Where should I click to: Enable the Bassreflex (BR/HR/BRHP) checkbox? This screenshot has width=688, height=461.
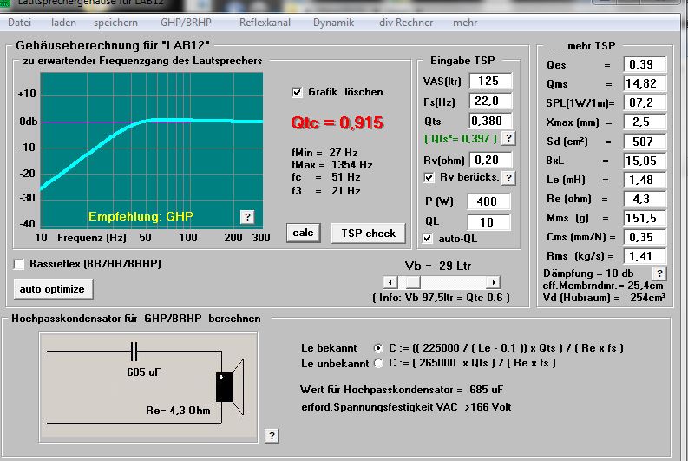(x=20, y=264)
